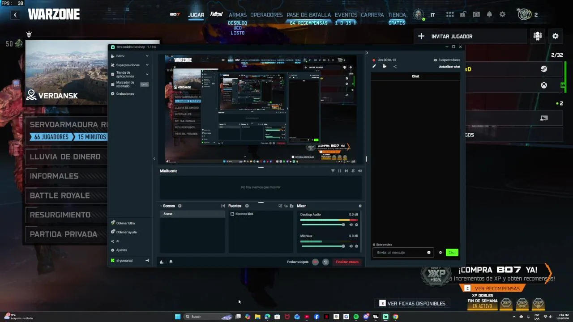The image size is (573, 322).
Task: Mute event sounds in Minifuente
Action: (359, 171)
